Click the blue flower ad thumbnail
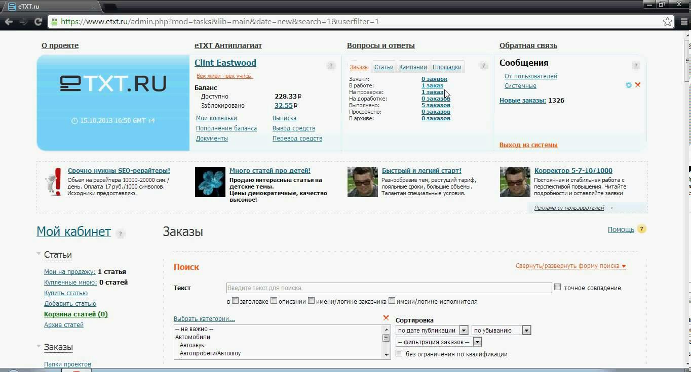 point(210,182)
